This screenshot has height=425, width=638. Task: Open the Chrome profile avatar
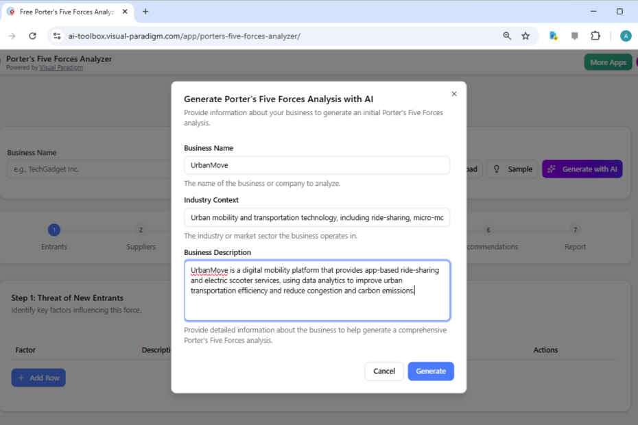[625, 36]
